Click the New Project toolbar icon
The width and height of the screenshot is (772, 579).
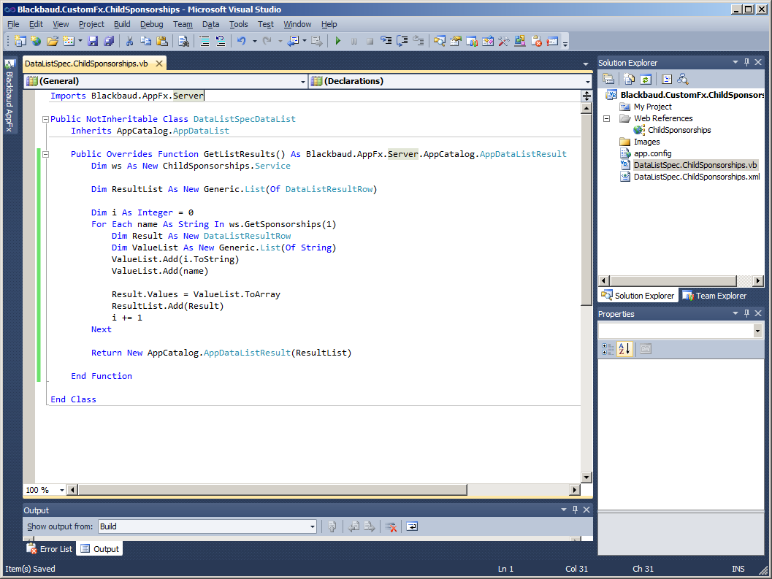(20, 42)
